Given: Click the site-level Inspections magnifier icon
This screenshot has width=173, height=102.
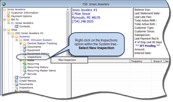Looking at the screenshot, I should click(x=17, y=88).
